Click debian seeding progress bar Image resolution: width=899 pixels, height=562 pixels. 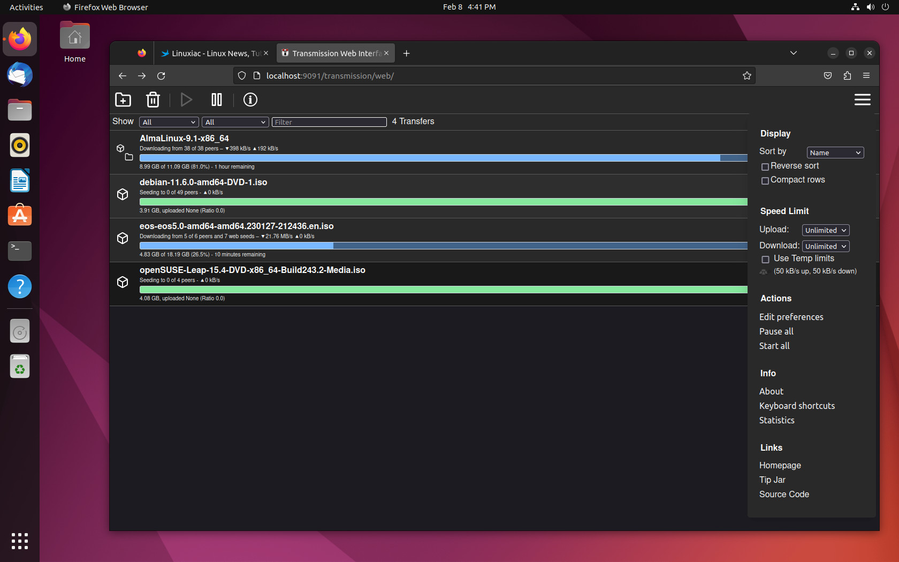click(443, 202)
